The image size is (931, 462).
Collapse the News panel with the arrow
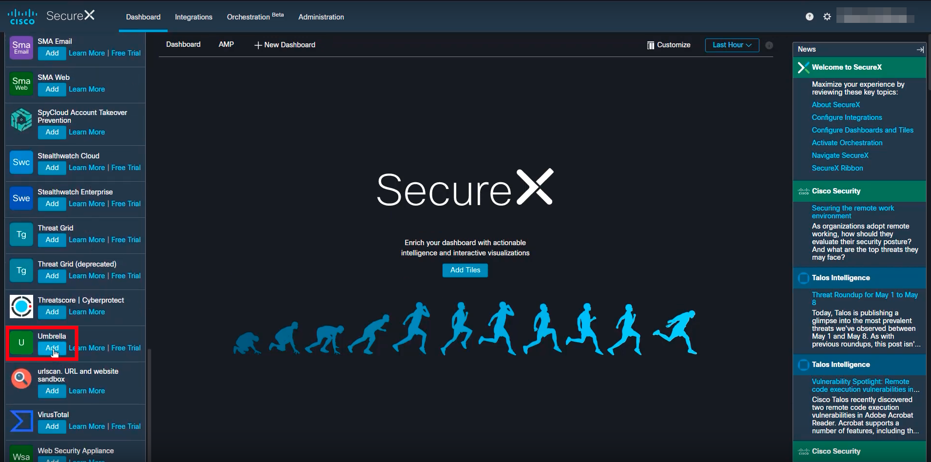point(920,49)
